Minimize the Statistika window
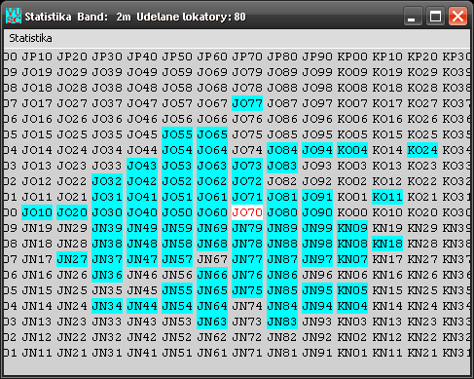Screen dimensions: 474x379 pos(413,16)
